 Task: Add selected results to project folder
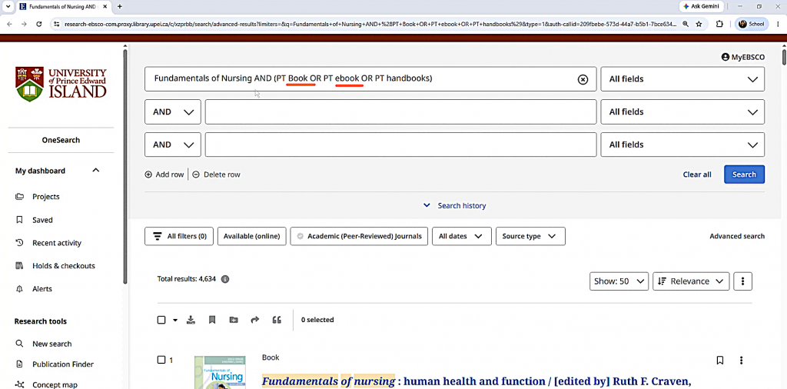(x=234, y=320)
